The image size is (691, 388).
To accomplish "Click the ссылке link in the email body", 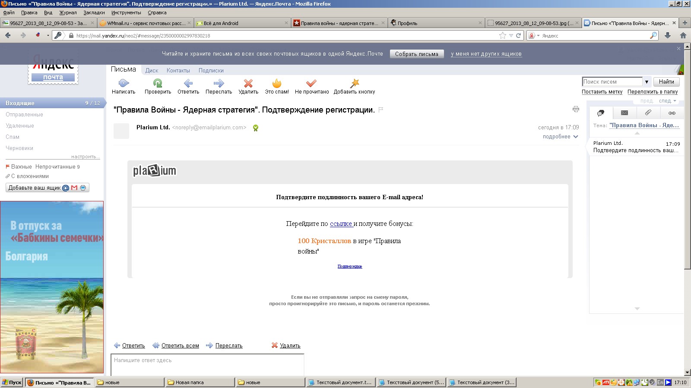I will 341,223.
